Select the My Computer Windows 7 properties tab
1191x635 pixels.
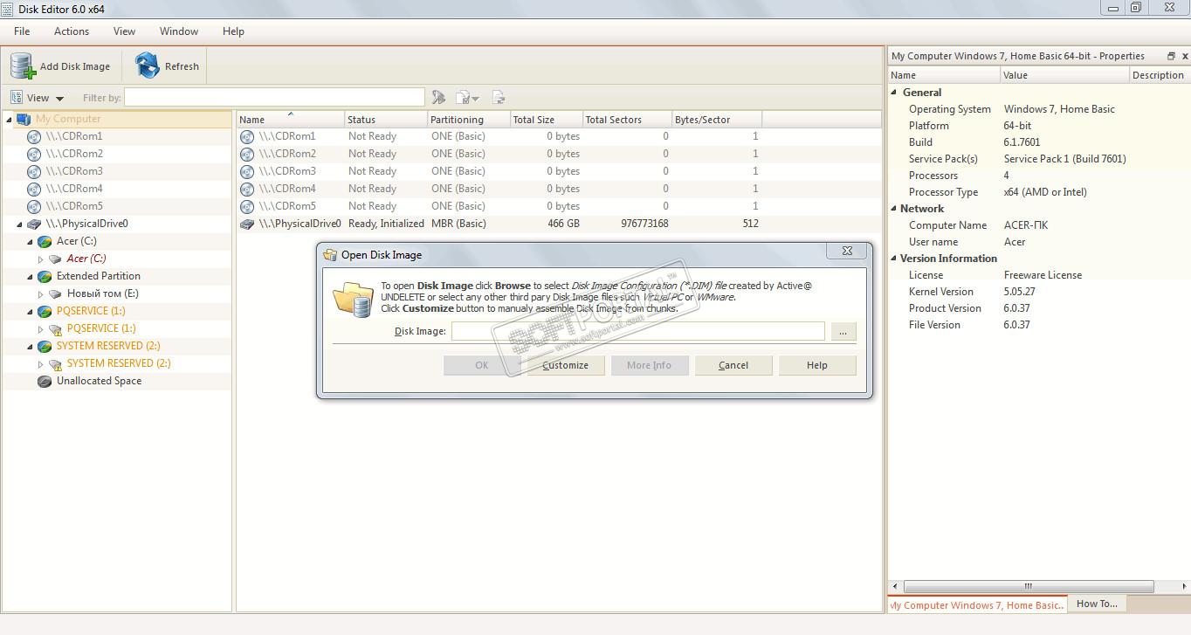pyautogui.click(x=978, y=604)
